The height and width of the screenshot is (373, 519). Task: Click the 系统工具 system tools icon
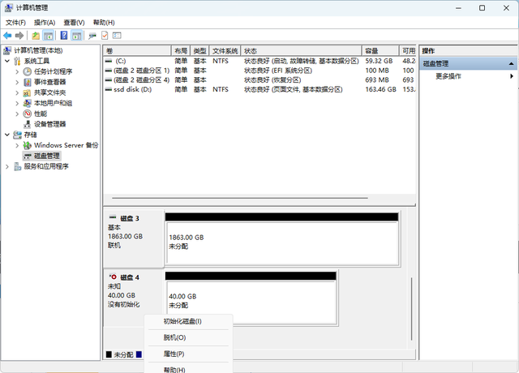[x=17, y=61]
